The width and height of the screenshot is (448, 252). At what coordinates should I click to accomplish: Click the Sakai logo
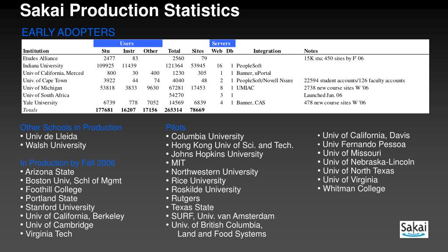(414, 229)
